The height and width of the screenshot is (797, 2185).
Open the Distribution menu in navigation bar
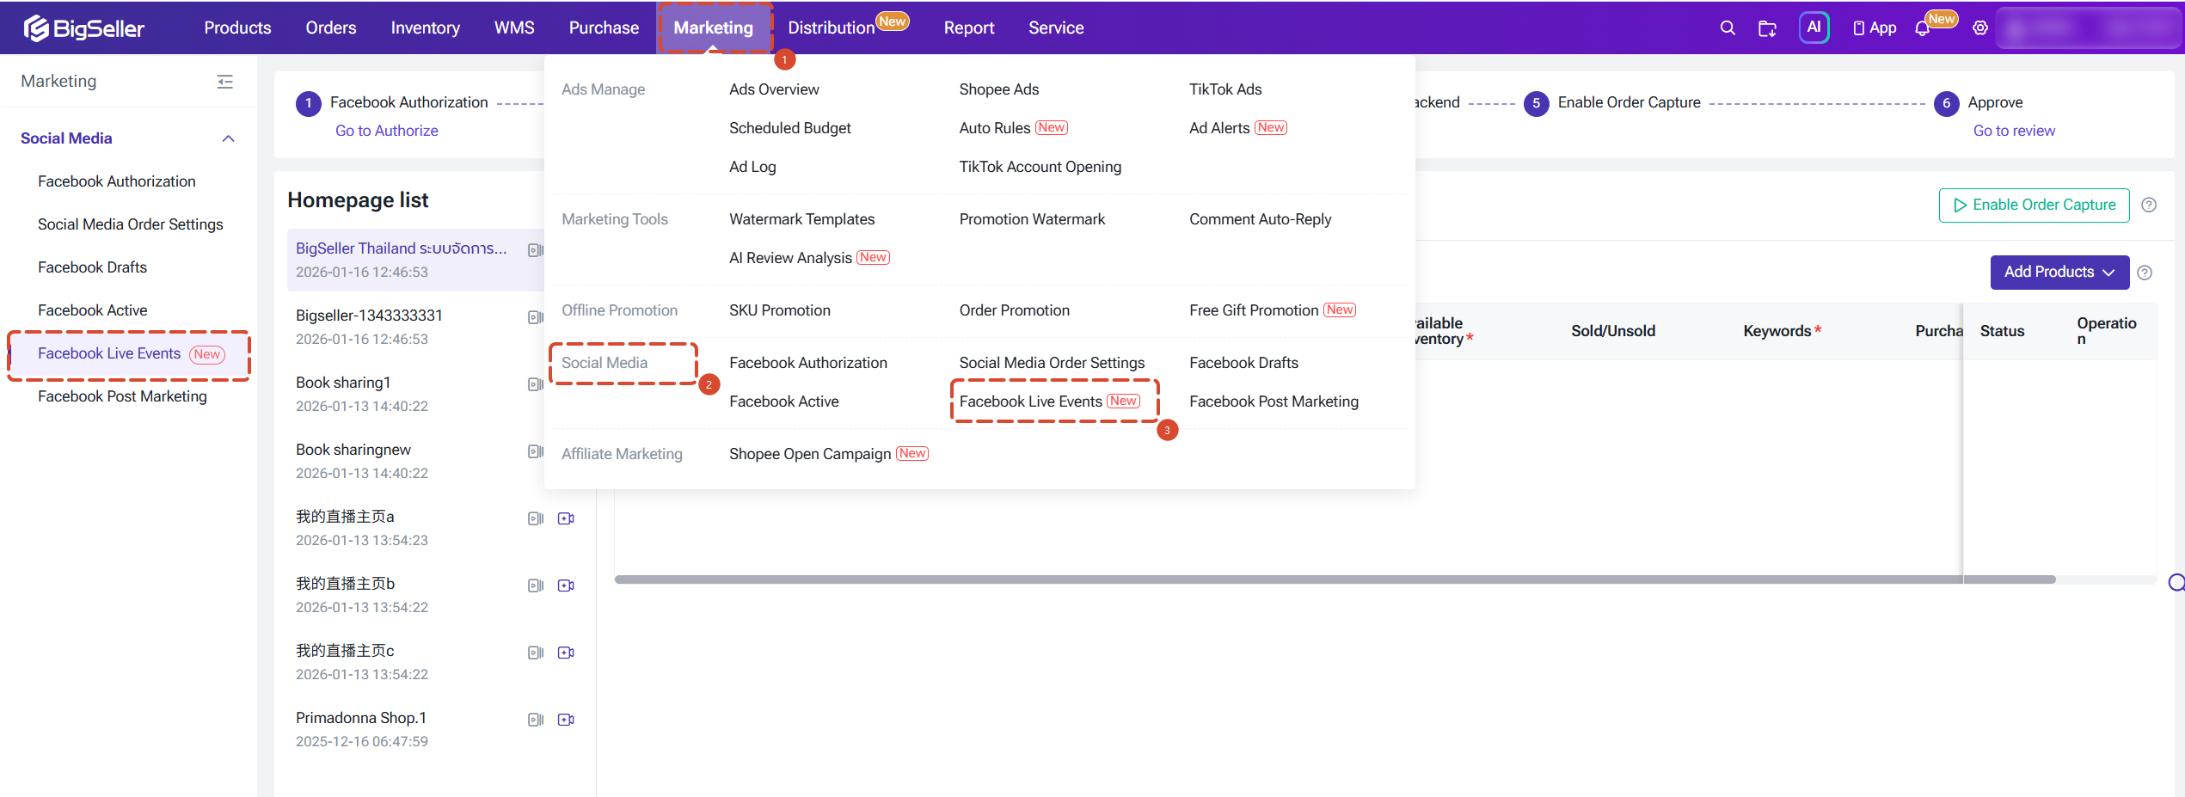(832, 28)
